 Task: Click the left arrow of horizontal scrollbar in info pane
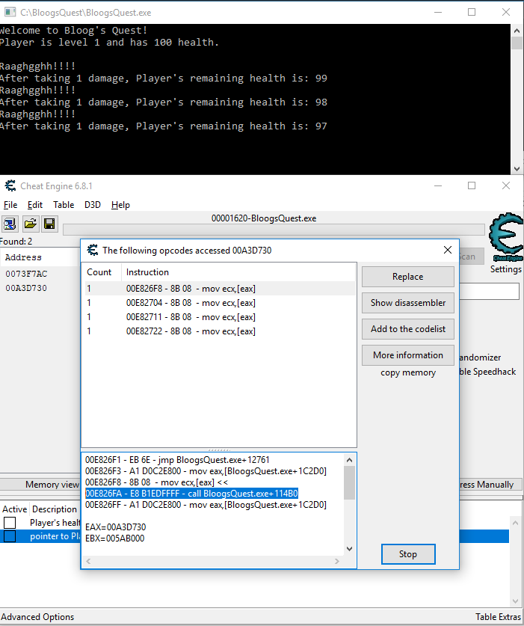point(88,561)
